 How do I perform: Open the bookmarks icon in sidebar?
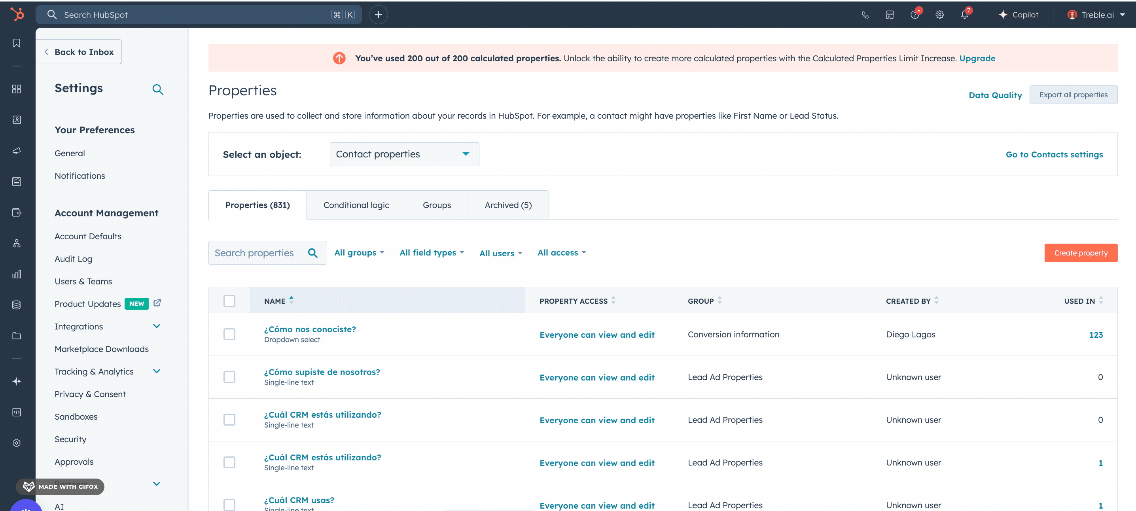coord(16,43)
